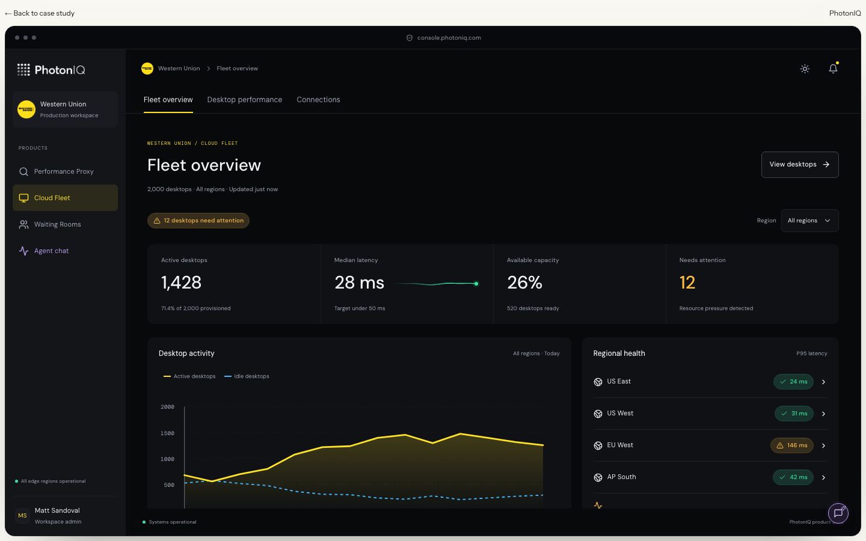Viewport: 866px width, 541px height.
Task: Click the Western Union breadcrumb link
Action: 179,69
